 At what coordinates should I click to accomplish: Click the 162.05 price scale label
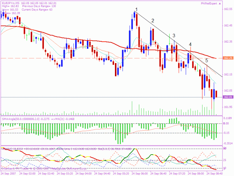pos(228,90)
